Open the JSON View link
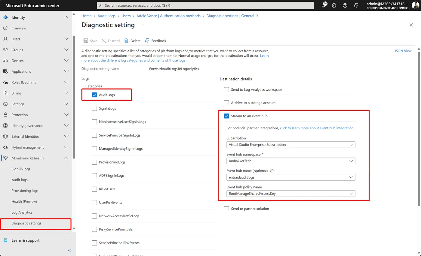 pos(403,51)
